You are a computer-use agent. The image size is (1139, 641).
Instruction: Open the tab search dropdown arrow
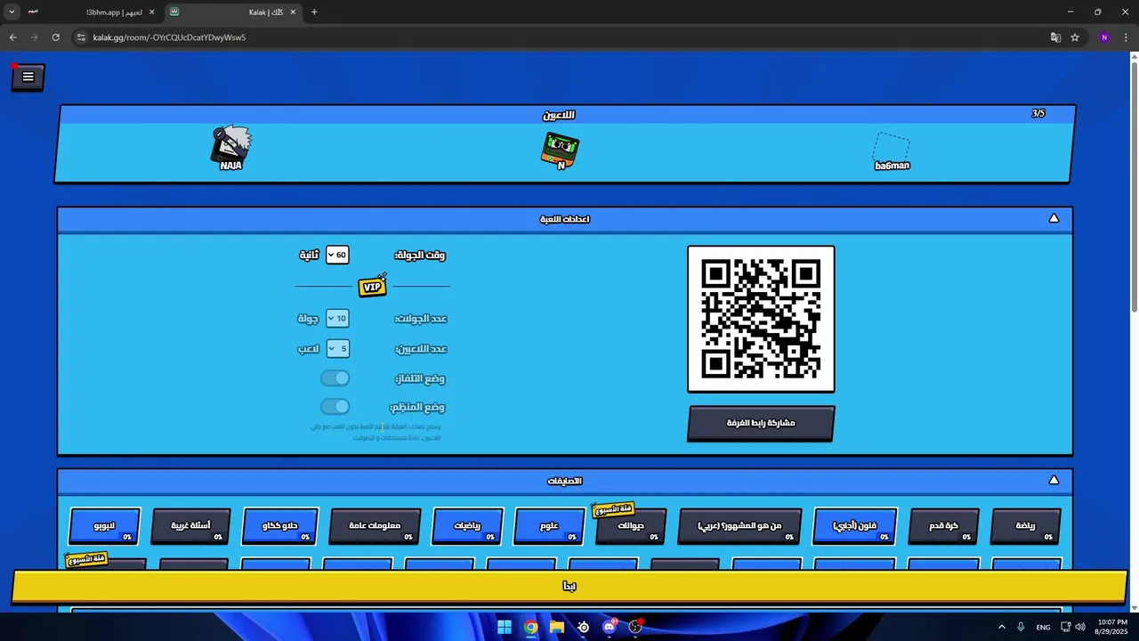(x=12, y=12)
